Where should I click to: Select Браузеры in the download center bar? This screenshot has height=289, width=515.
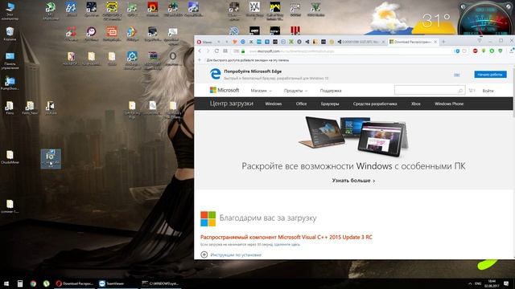pos(330,104)
